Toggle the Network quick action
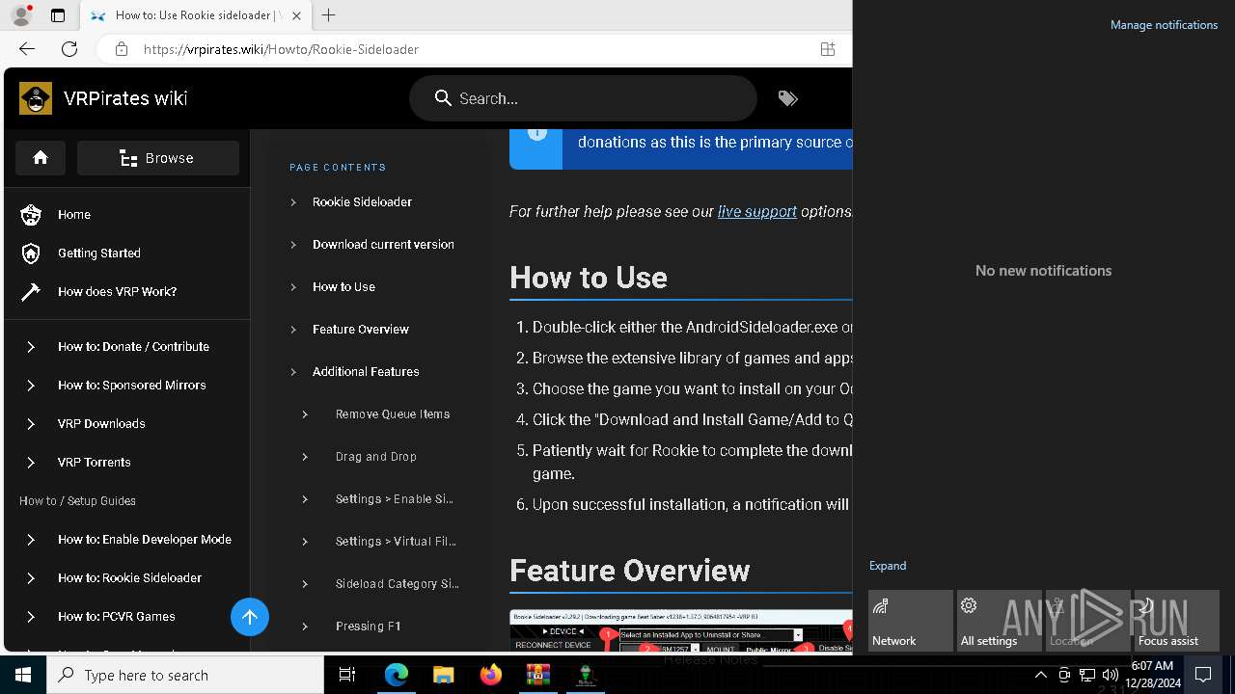 pyautogui.click(x=910, y=621)
